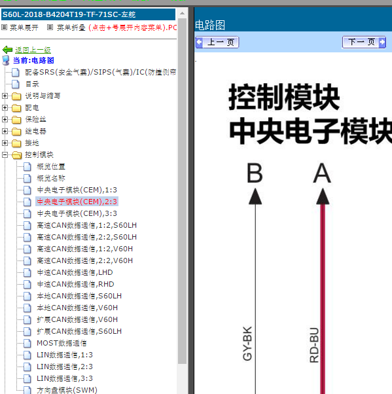
Task: Click the folder icon for 接地
Action: [16, 143]
